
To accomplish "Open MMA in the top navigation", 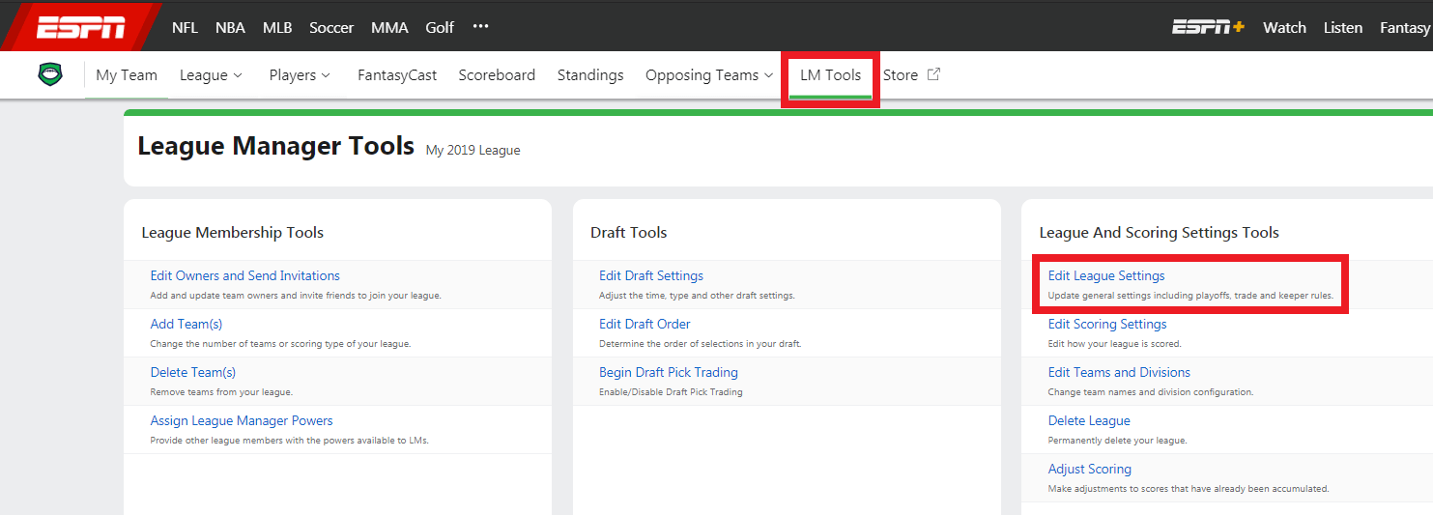I will click(x=389, y=27).
